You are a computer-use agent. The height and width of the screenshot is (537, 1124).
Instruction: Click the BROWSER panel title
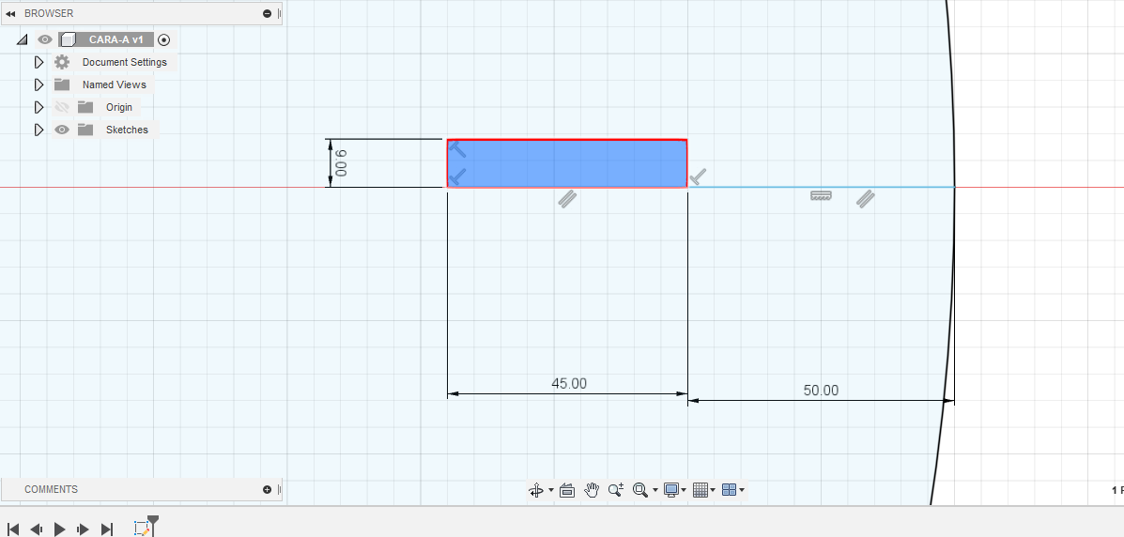coord(49,13)
